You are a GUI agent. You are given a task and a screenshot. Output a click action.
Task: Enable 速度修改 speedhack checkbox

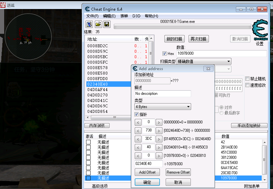pyautogui.click(x=247, y=85)
